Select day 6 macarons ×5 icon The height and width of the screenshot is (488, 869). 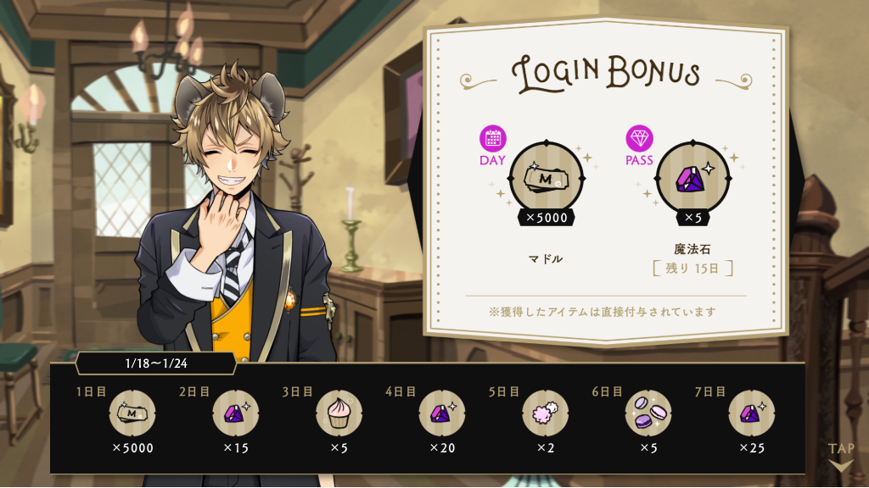point(648,413)
